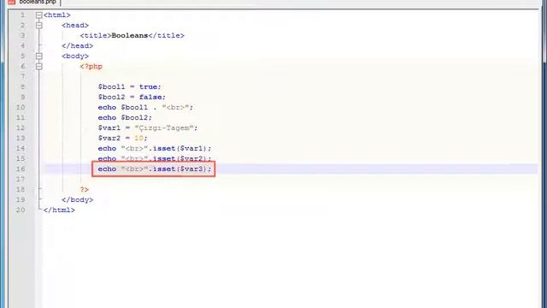Viewport: 547px width, 308px height.
Task: Click the $var2 = 10; assignment line
Action: (x=123, y=138)
